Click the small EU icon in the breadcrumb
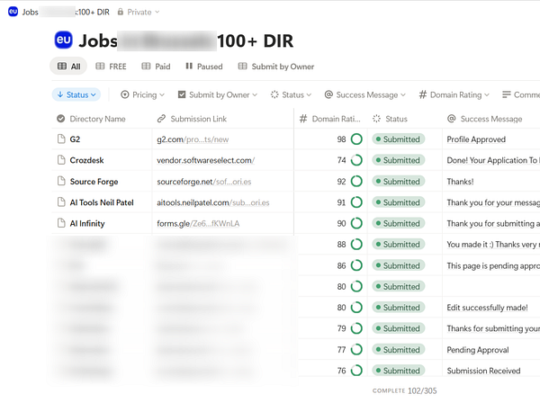 13,12
